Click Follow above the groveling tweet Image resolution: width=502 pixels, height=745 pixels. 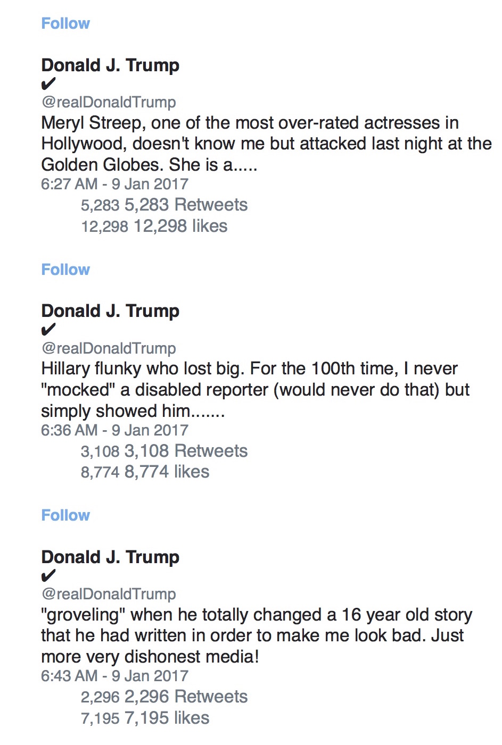[x=65, y=515]
